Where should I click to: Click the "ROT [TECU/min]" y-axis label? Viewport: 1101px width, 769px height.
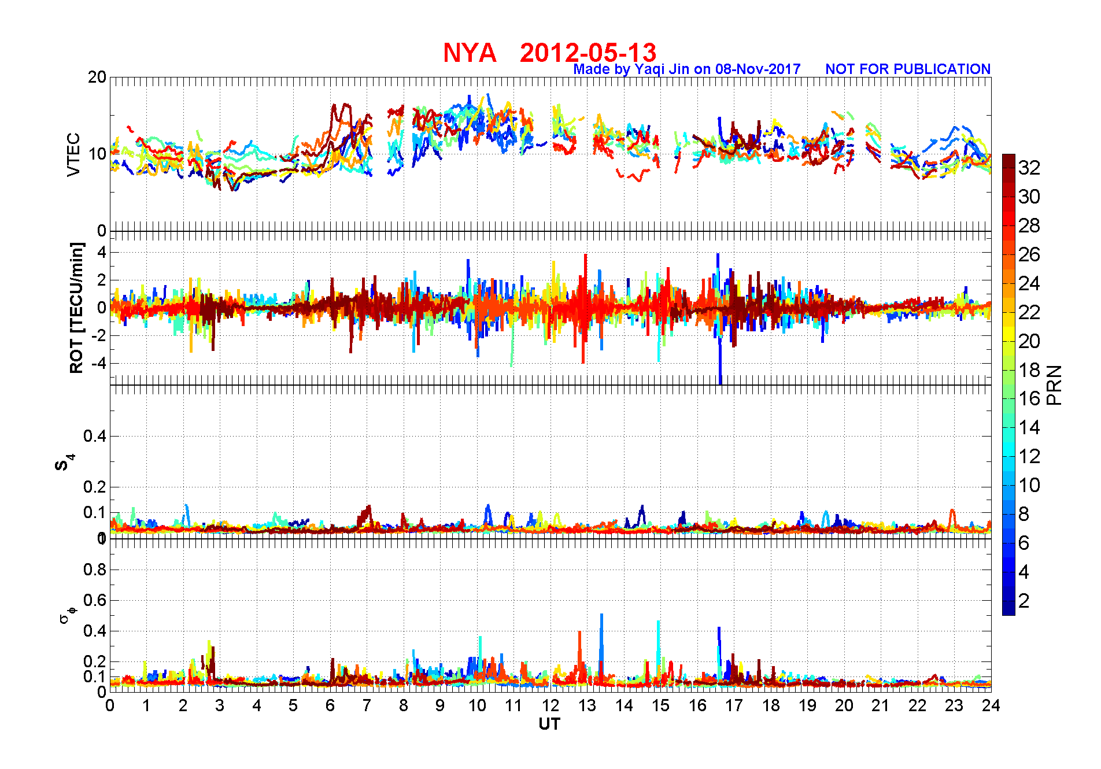coord(76,308)
